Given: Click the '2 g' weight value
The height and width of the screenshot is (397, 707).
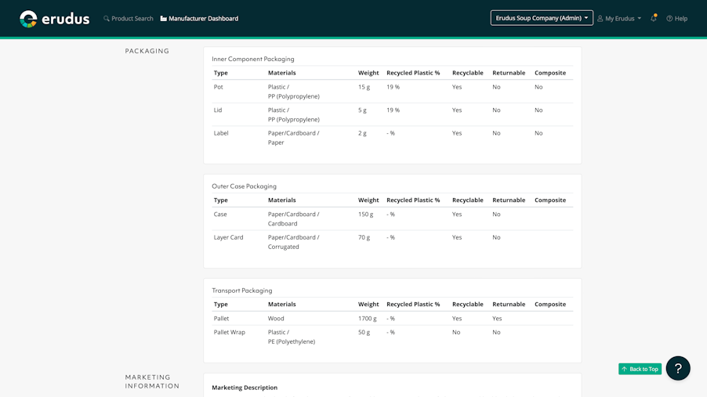Looking at the screenshot, I should (x=362, y=133).
